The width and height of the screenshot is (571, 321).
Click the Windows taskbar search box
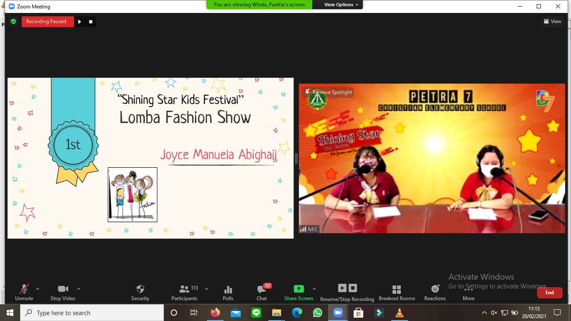[92, 313]
